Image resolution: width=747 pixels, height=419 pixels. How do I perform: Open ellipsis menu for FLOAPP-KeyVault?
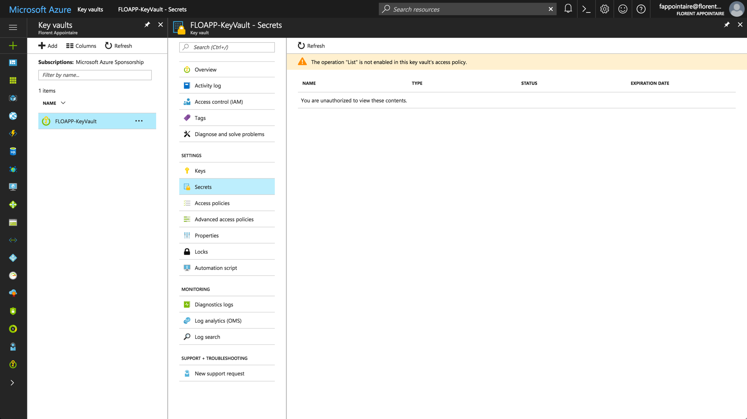click(x=139, y=121)
